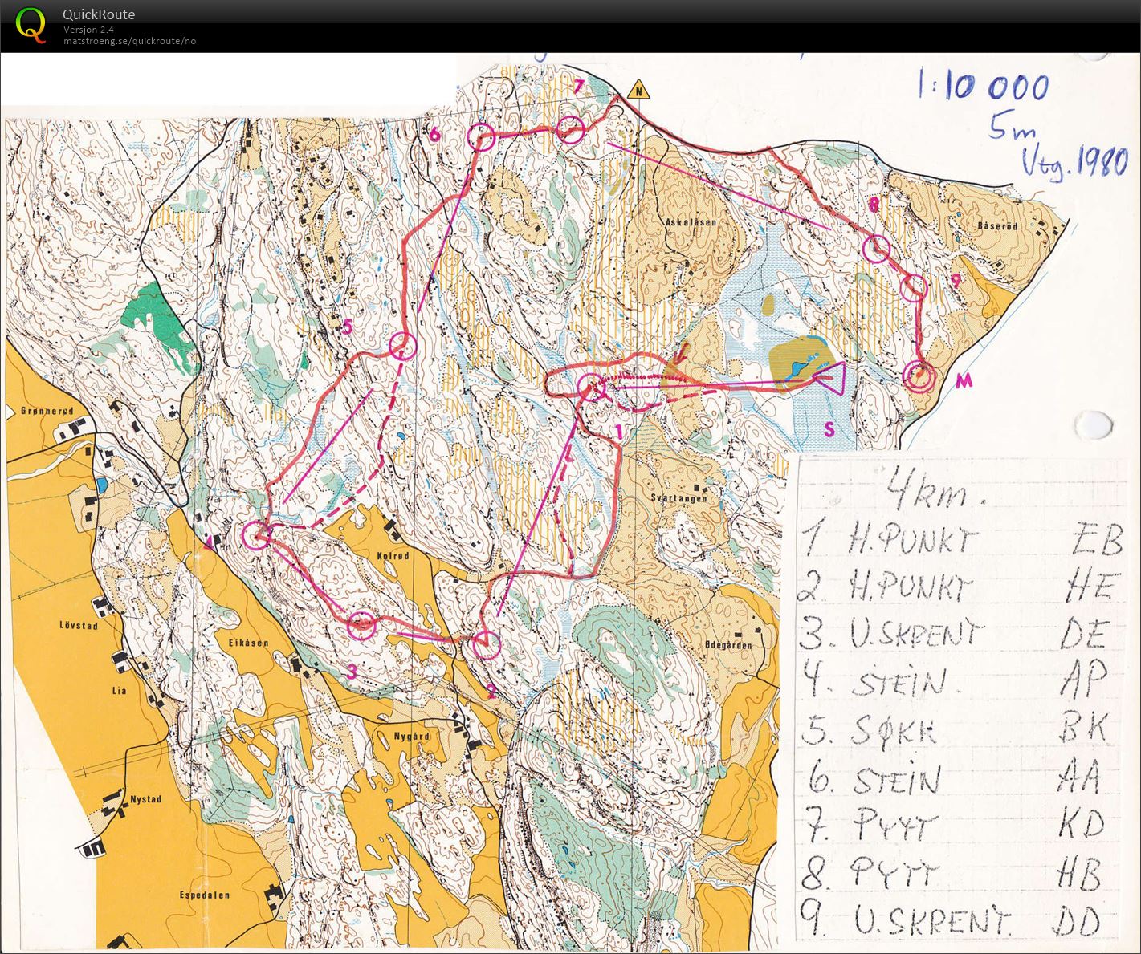
Task: Click control description row 8 PYTT HB
Action: pyautogui.click(x=952, y=874)
